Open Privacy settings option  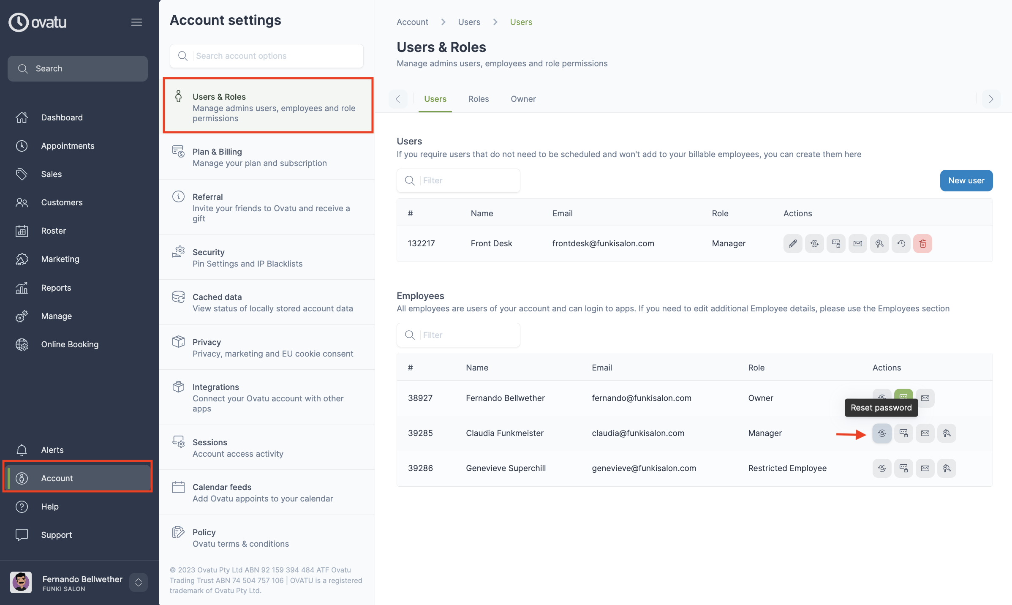pyautogui.click(x=267, y=347)
